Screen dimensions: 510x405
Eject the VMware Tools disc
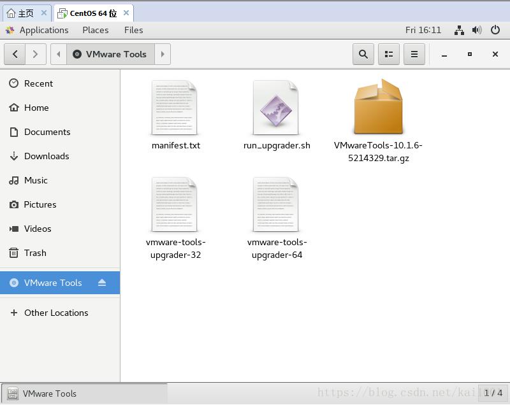pos(102,283)
